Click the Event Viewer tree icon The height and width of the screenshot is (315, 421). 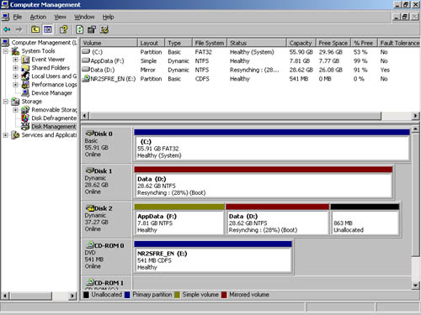click(25, 60)
